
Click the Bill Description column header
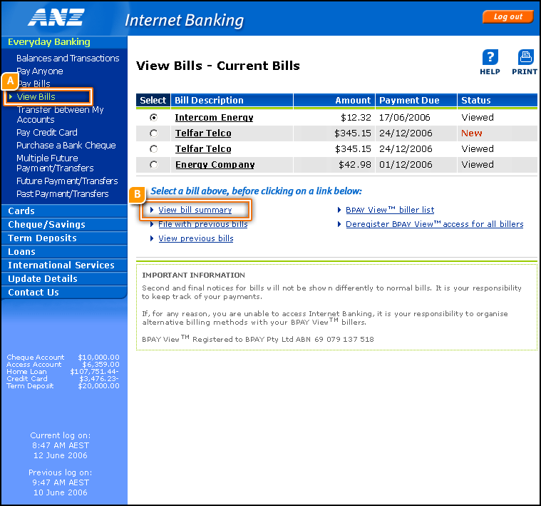tap(232, 101)
